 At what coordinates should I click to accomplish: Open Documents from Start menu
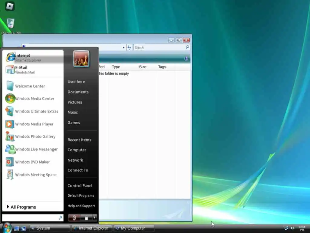tap(78, 92)
